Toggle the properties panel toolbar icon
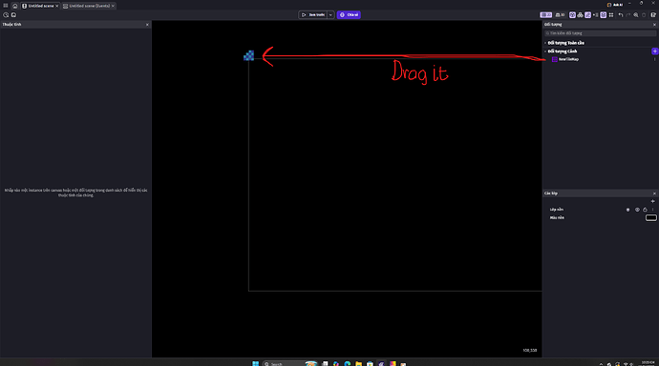 [587, 15]
